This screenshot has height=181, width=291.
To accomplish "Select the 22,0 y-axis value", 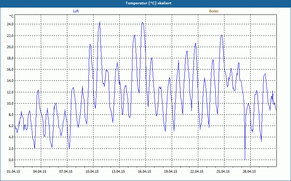I will coord(10,35).
